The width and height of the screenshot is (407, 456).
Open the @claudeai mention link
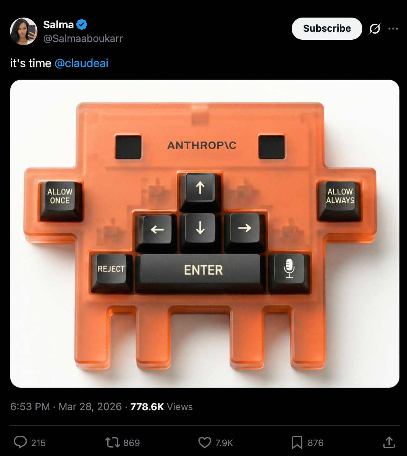coord(81,63)
